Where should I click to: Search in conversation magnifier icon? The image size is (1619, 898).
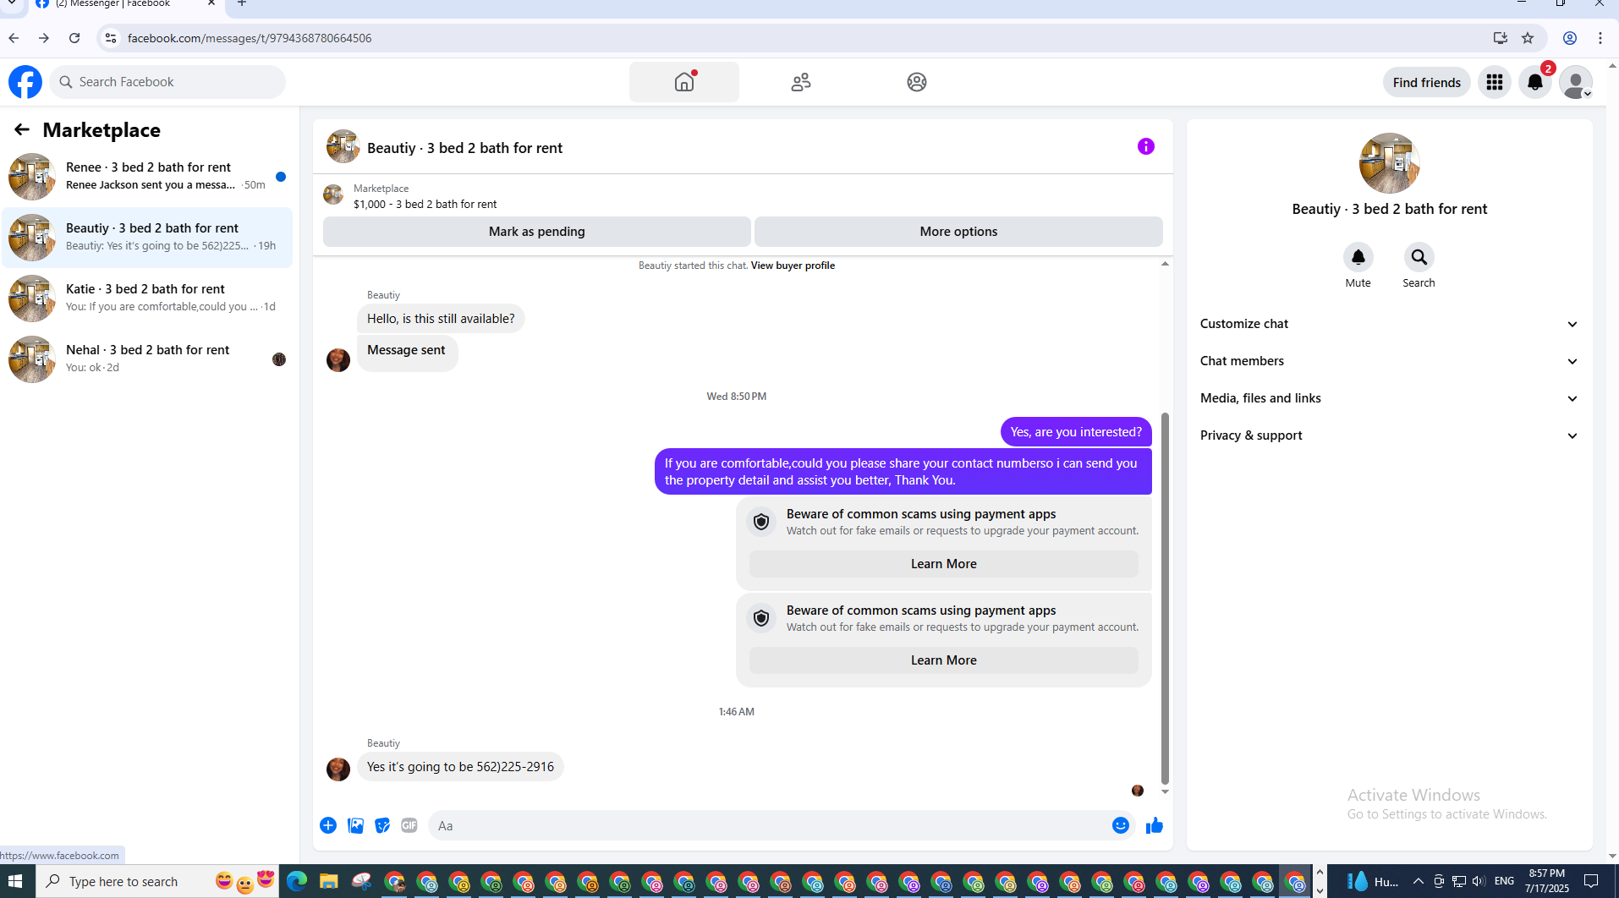click(1419, 257)
